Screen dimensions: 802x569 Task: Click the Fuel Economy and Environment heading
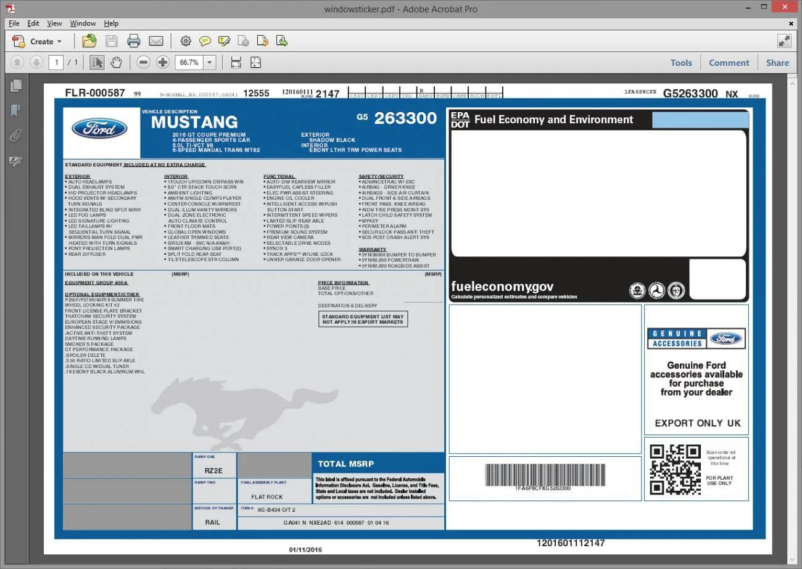point(553,120)
